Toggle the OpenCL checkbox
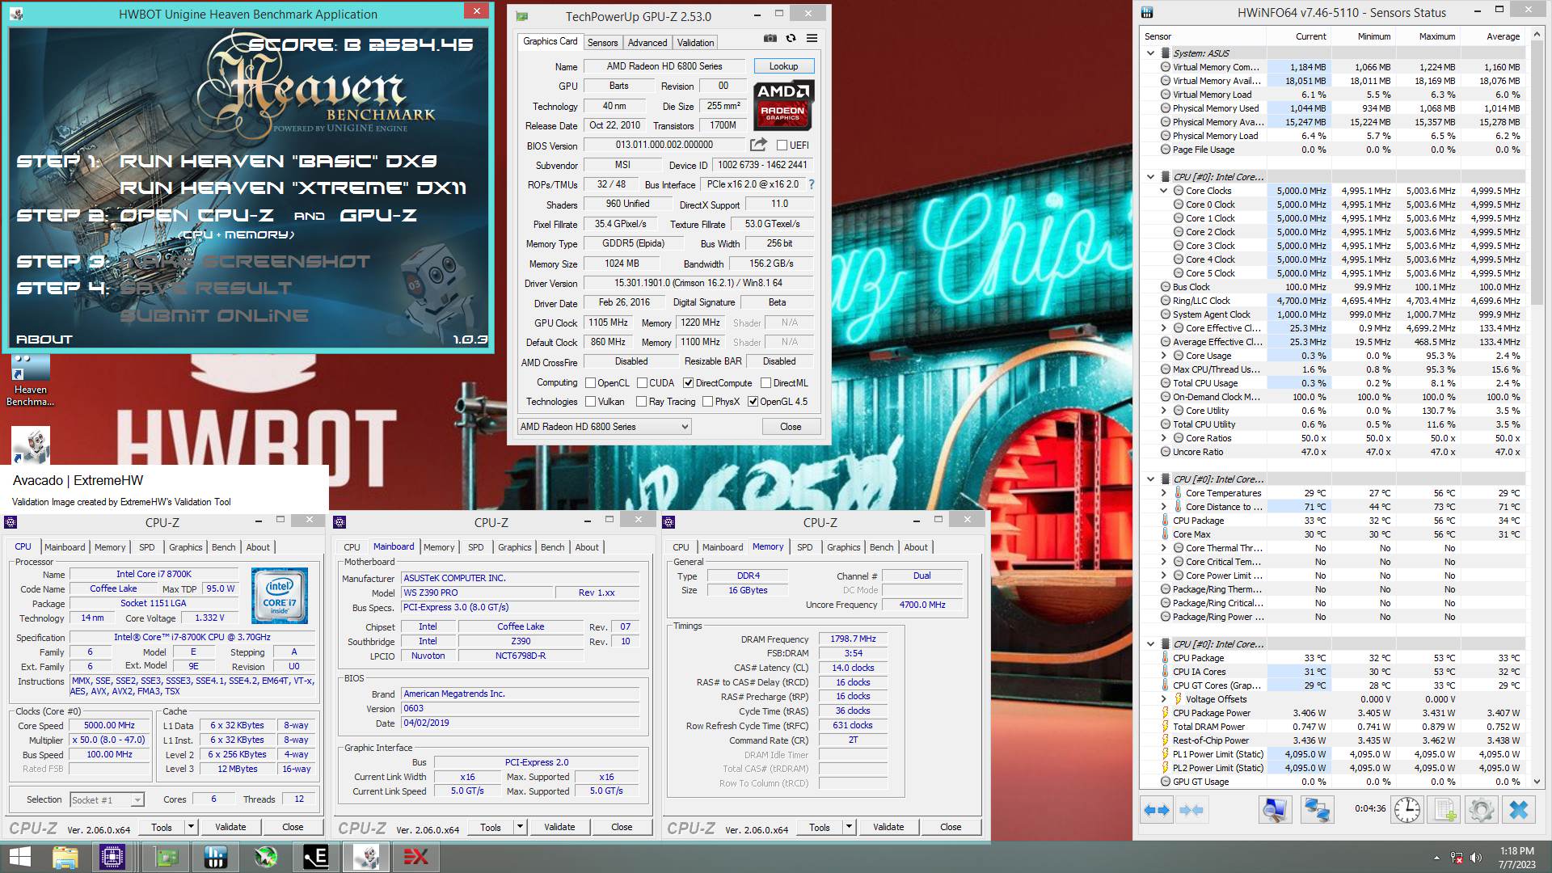The height and width of the screenshot is (873, 1552). click(590, 383)
